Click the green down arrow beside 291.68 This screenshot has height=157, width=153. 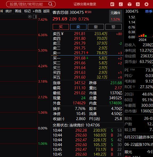coord(87,58)
